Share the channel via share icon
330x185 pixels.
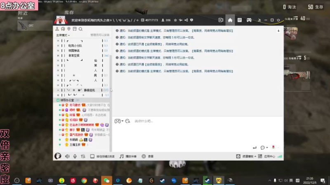coord(186,20)
